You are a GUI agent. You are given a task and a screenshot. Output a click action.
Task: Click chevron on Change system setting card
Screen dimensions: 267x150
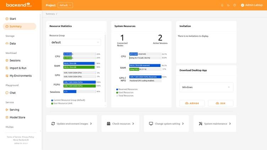[x=183, y=124]
